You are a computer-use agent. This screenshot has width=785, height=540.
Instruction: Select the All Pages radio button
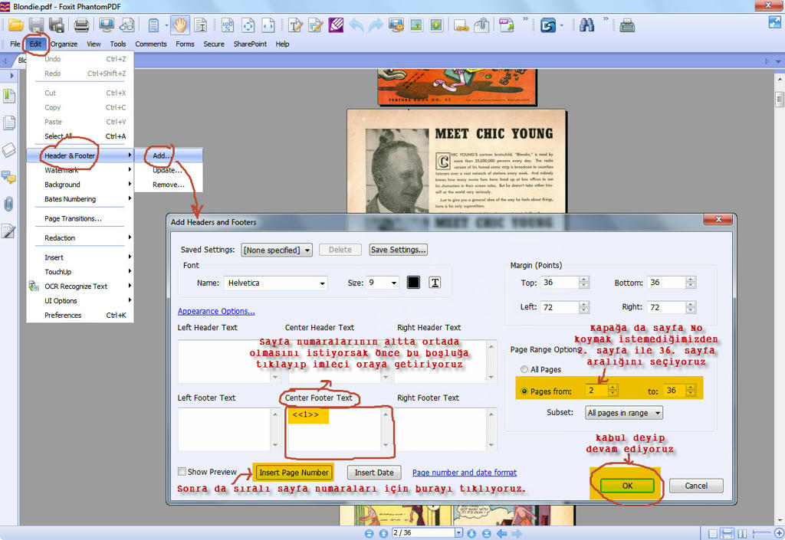click(524, 369)
